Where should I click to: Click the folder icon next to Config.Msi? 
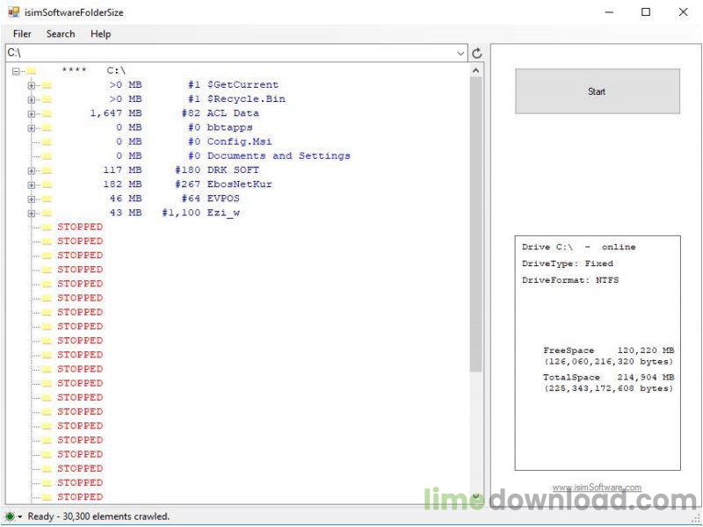[x=47, y=141]
